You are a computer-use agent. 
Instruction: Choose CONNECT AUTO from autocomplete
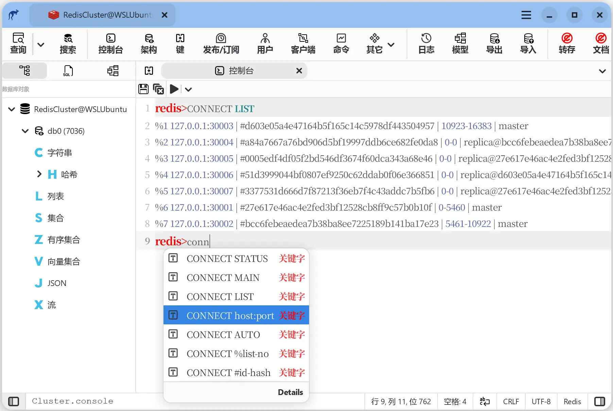[236, 335]
